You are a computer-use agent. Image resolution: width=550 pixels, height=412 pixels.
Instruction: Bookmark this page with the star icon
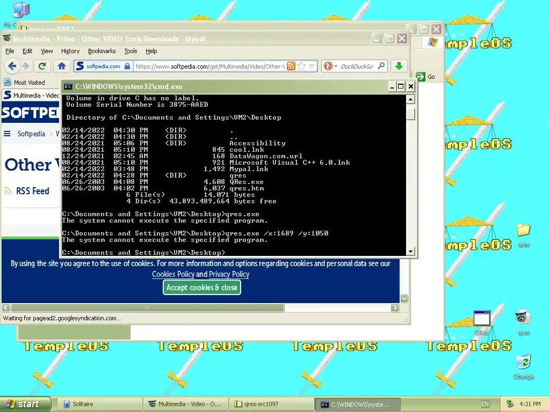[301, 66]
